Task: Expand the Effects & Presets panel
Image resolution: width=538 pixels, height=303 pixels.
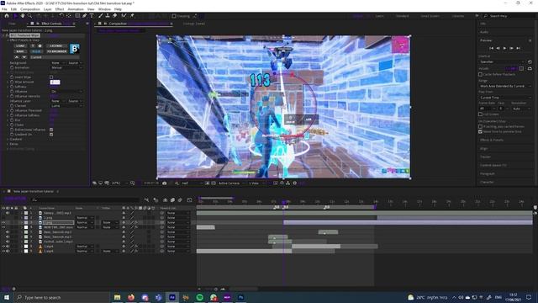Action: [492, 141]
